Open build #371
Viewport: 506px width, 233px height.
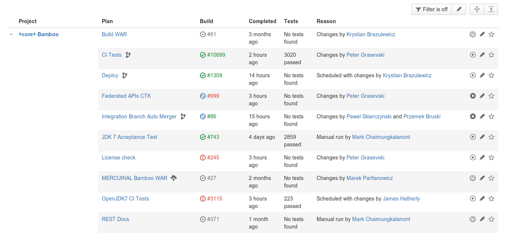tap(213, 219)
